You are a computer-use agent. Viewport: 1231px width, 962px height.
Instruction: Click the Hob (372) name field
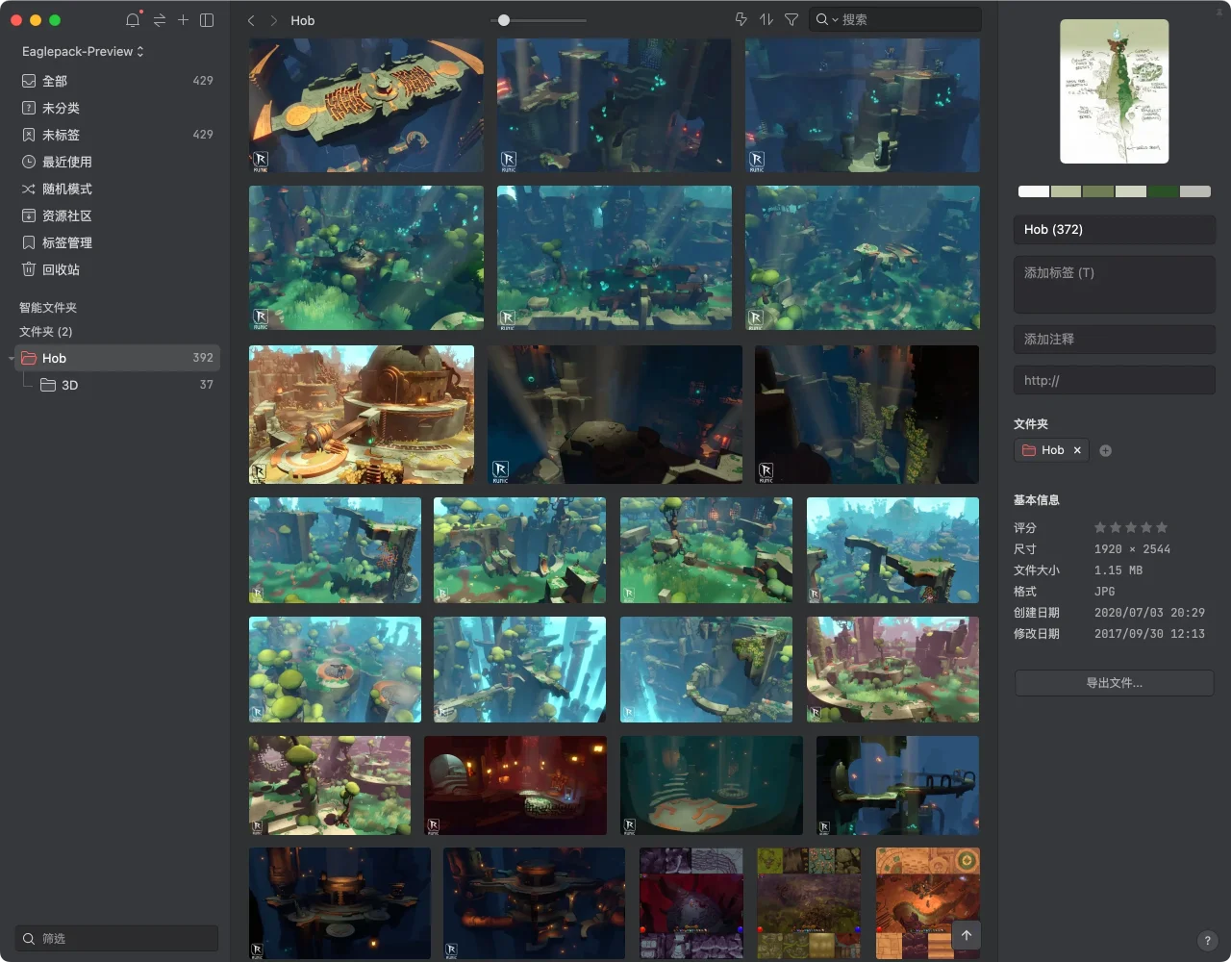point(1115,229)
